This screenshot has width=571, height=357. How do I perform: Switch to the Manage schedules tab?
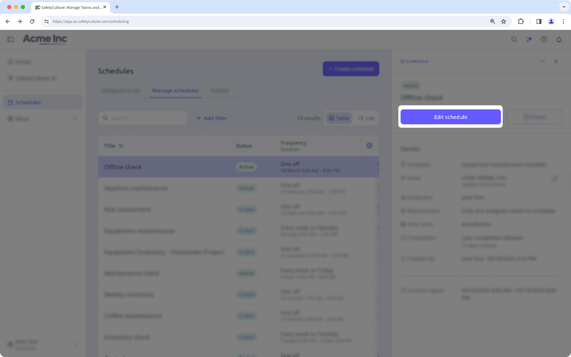pos(175,90)
